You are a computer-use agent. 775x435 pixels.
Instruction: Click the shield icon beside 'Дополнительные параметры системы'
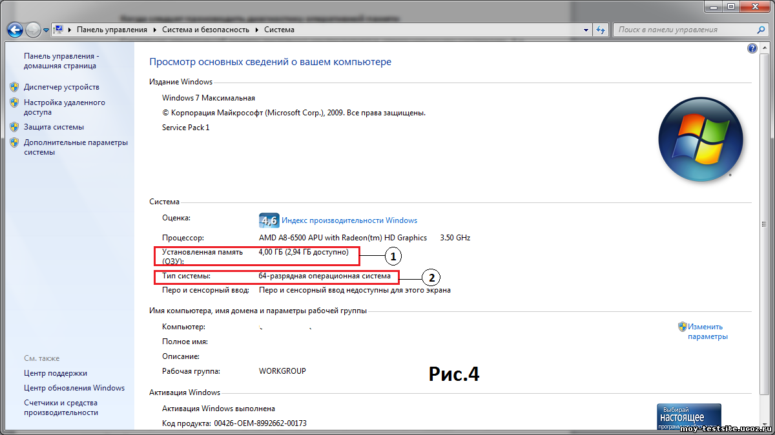point(14,142)
